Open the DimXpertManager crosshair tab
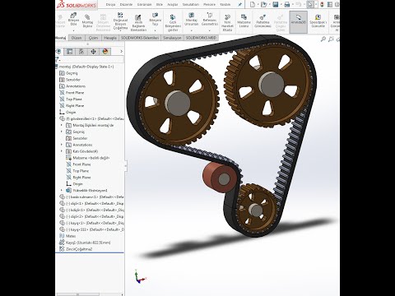Image resolution: width=395 pixels, height=296 pixels. tap(93, 51)
